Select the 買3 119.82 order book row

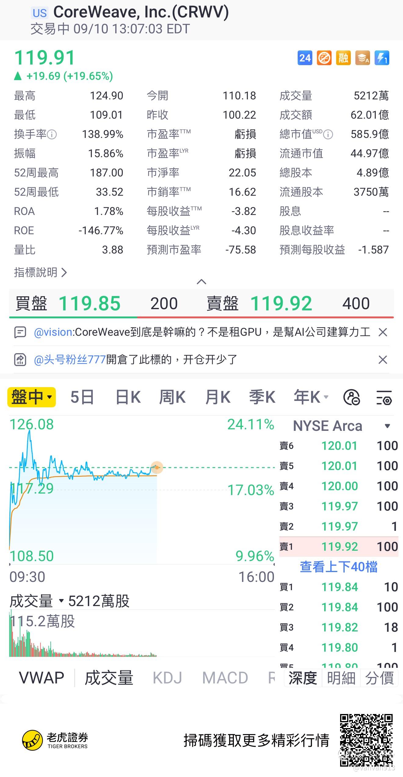coord(339,627)
